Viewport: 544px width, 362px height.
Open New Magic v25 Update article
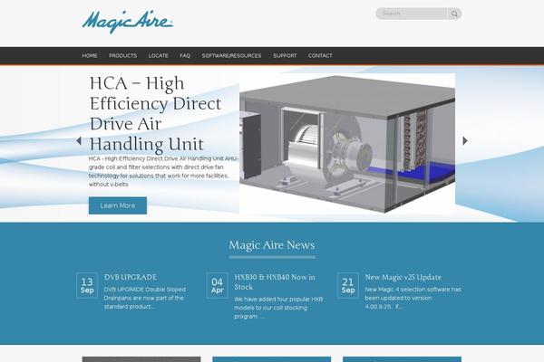pyautogui.click(x=403, y=277)
